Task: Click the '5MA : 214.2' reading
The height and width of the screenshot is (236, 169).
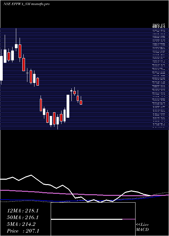Action: [21, 224]
